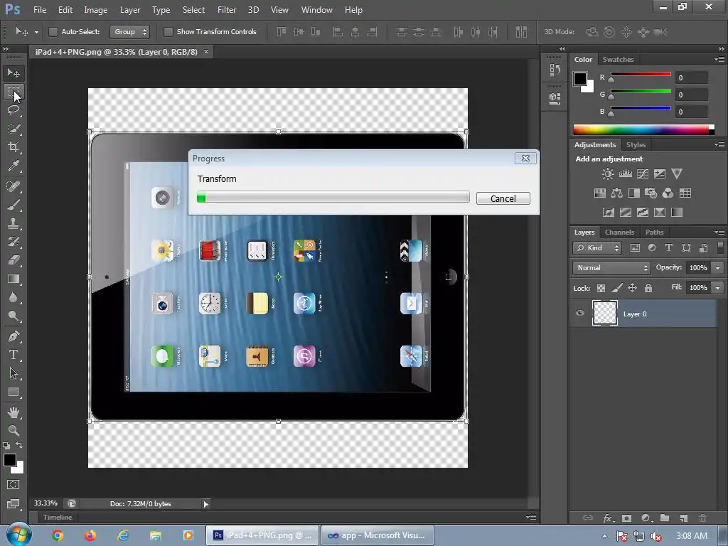Viewport: 728px width, 546px height.
Task: Hide Layer 0 with the eye icon
Action: (580, 313)
